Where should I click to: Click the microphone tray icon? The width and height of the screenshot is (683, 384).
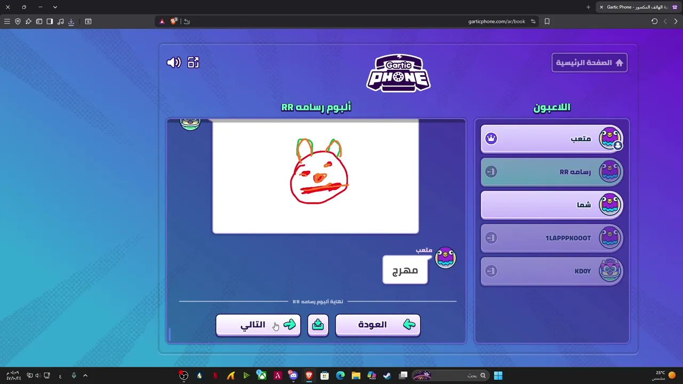74,375
